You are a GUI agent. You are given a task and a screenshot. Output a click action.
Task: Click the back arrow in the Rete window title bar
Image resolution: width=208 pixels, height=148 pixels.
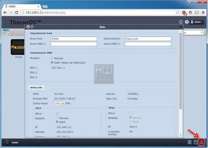tap(28, 27)
